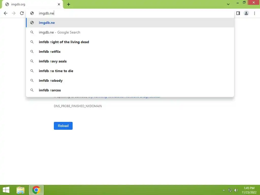This screenshot has height=195, width=260.
Task: Select the imgdb.org tab
Action: click(x=32, y=5)
